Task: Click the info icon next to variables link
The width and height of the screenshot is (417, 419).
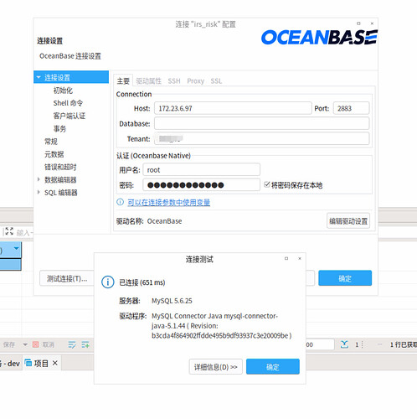Action: tap(120, 202)
